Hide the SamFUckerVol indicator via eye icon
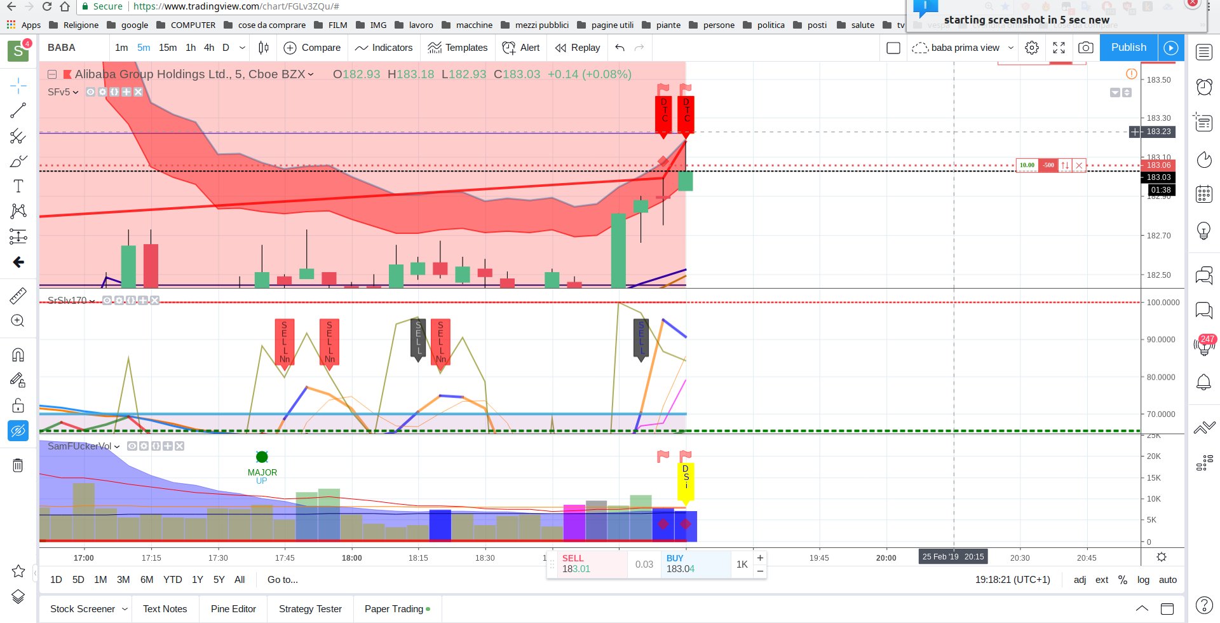 [x=132, y=446]
